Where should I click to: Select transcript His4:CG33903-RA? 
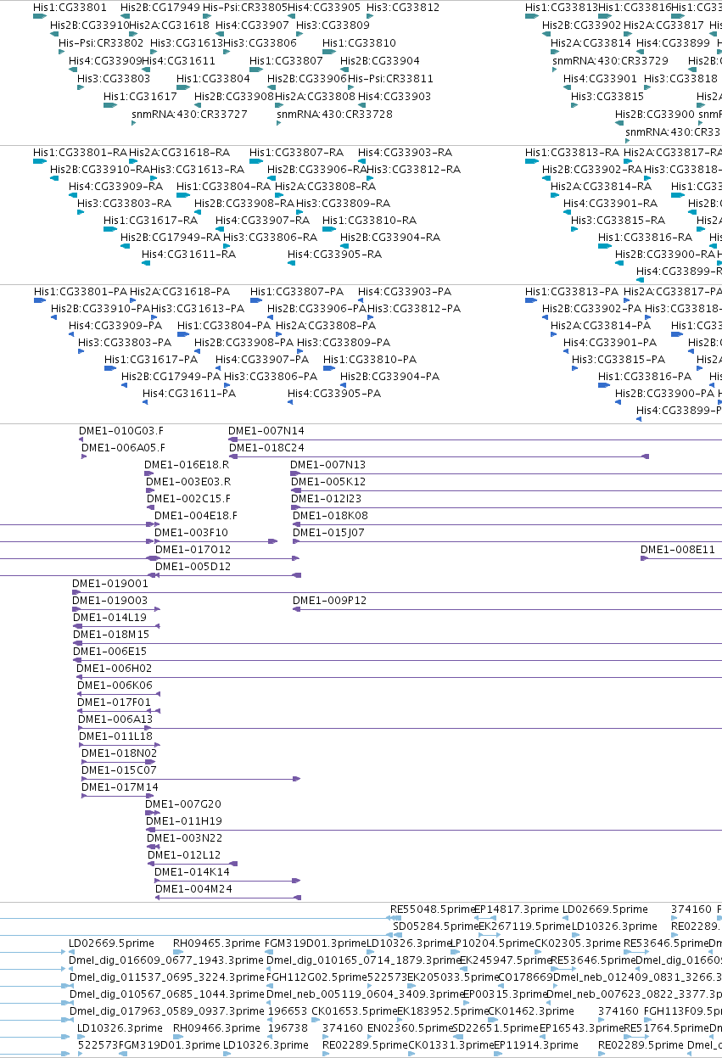point(405,153)
